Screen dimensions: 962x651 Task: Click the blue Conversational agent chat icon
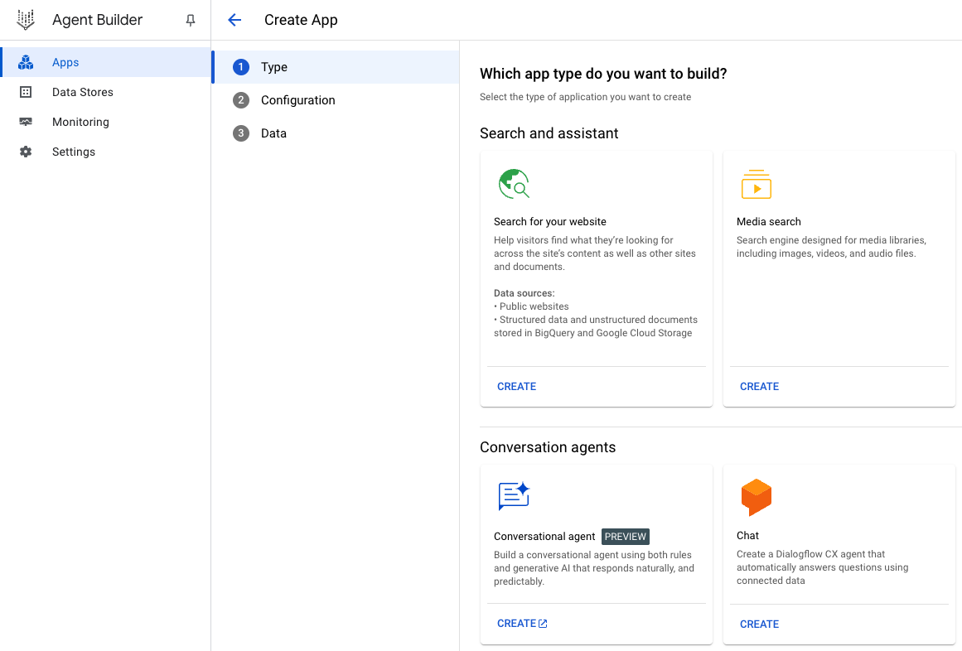click(514, 496)
